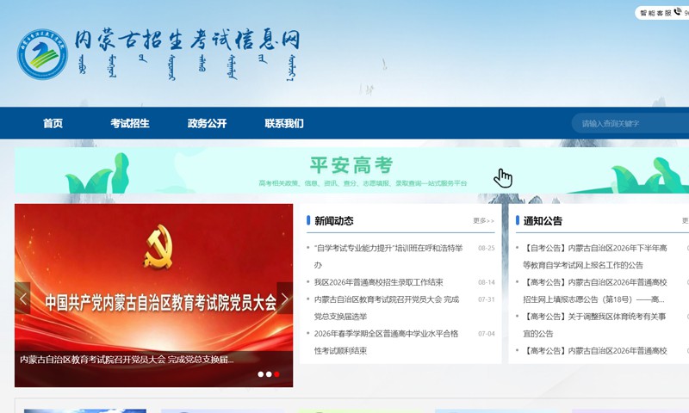
Task: Select the red active carousel dot
Action: 276,374
